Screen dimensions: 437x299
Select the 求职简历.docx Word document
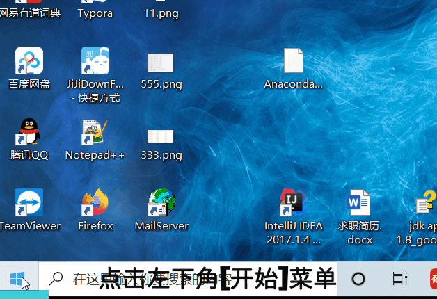pos(358,203)
